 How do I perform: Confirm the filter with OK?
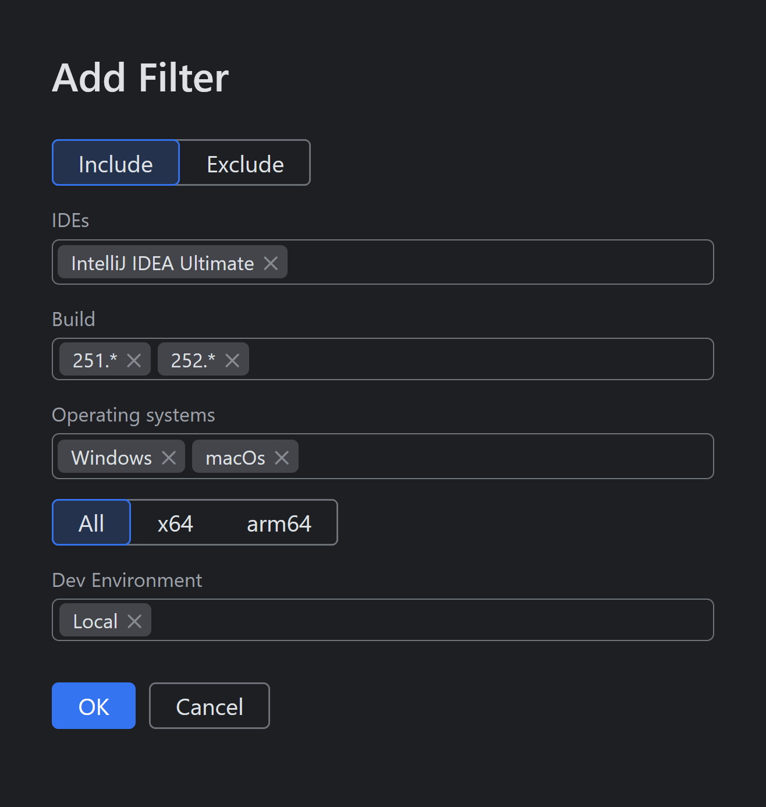pos(93,706)
